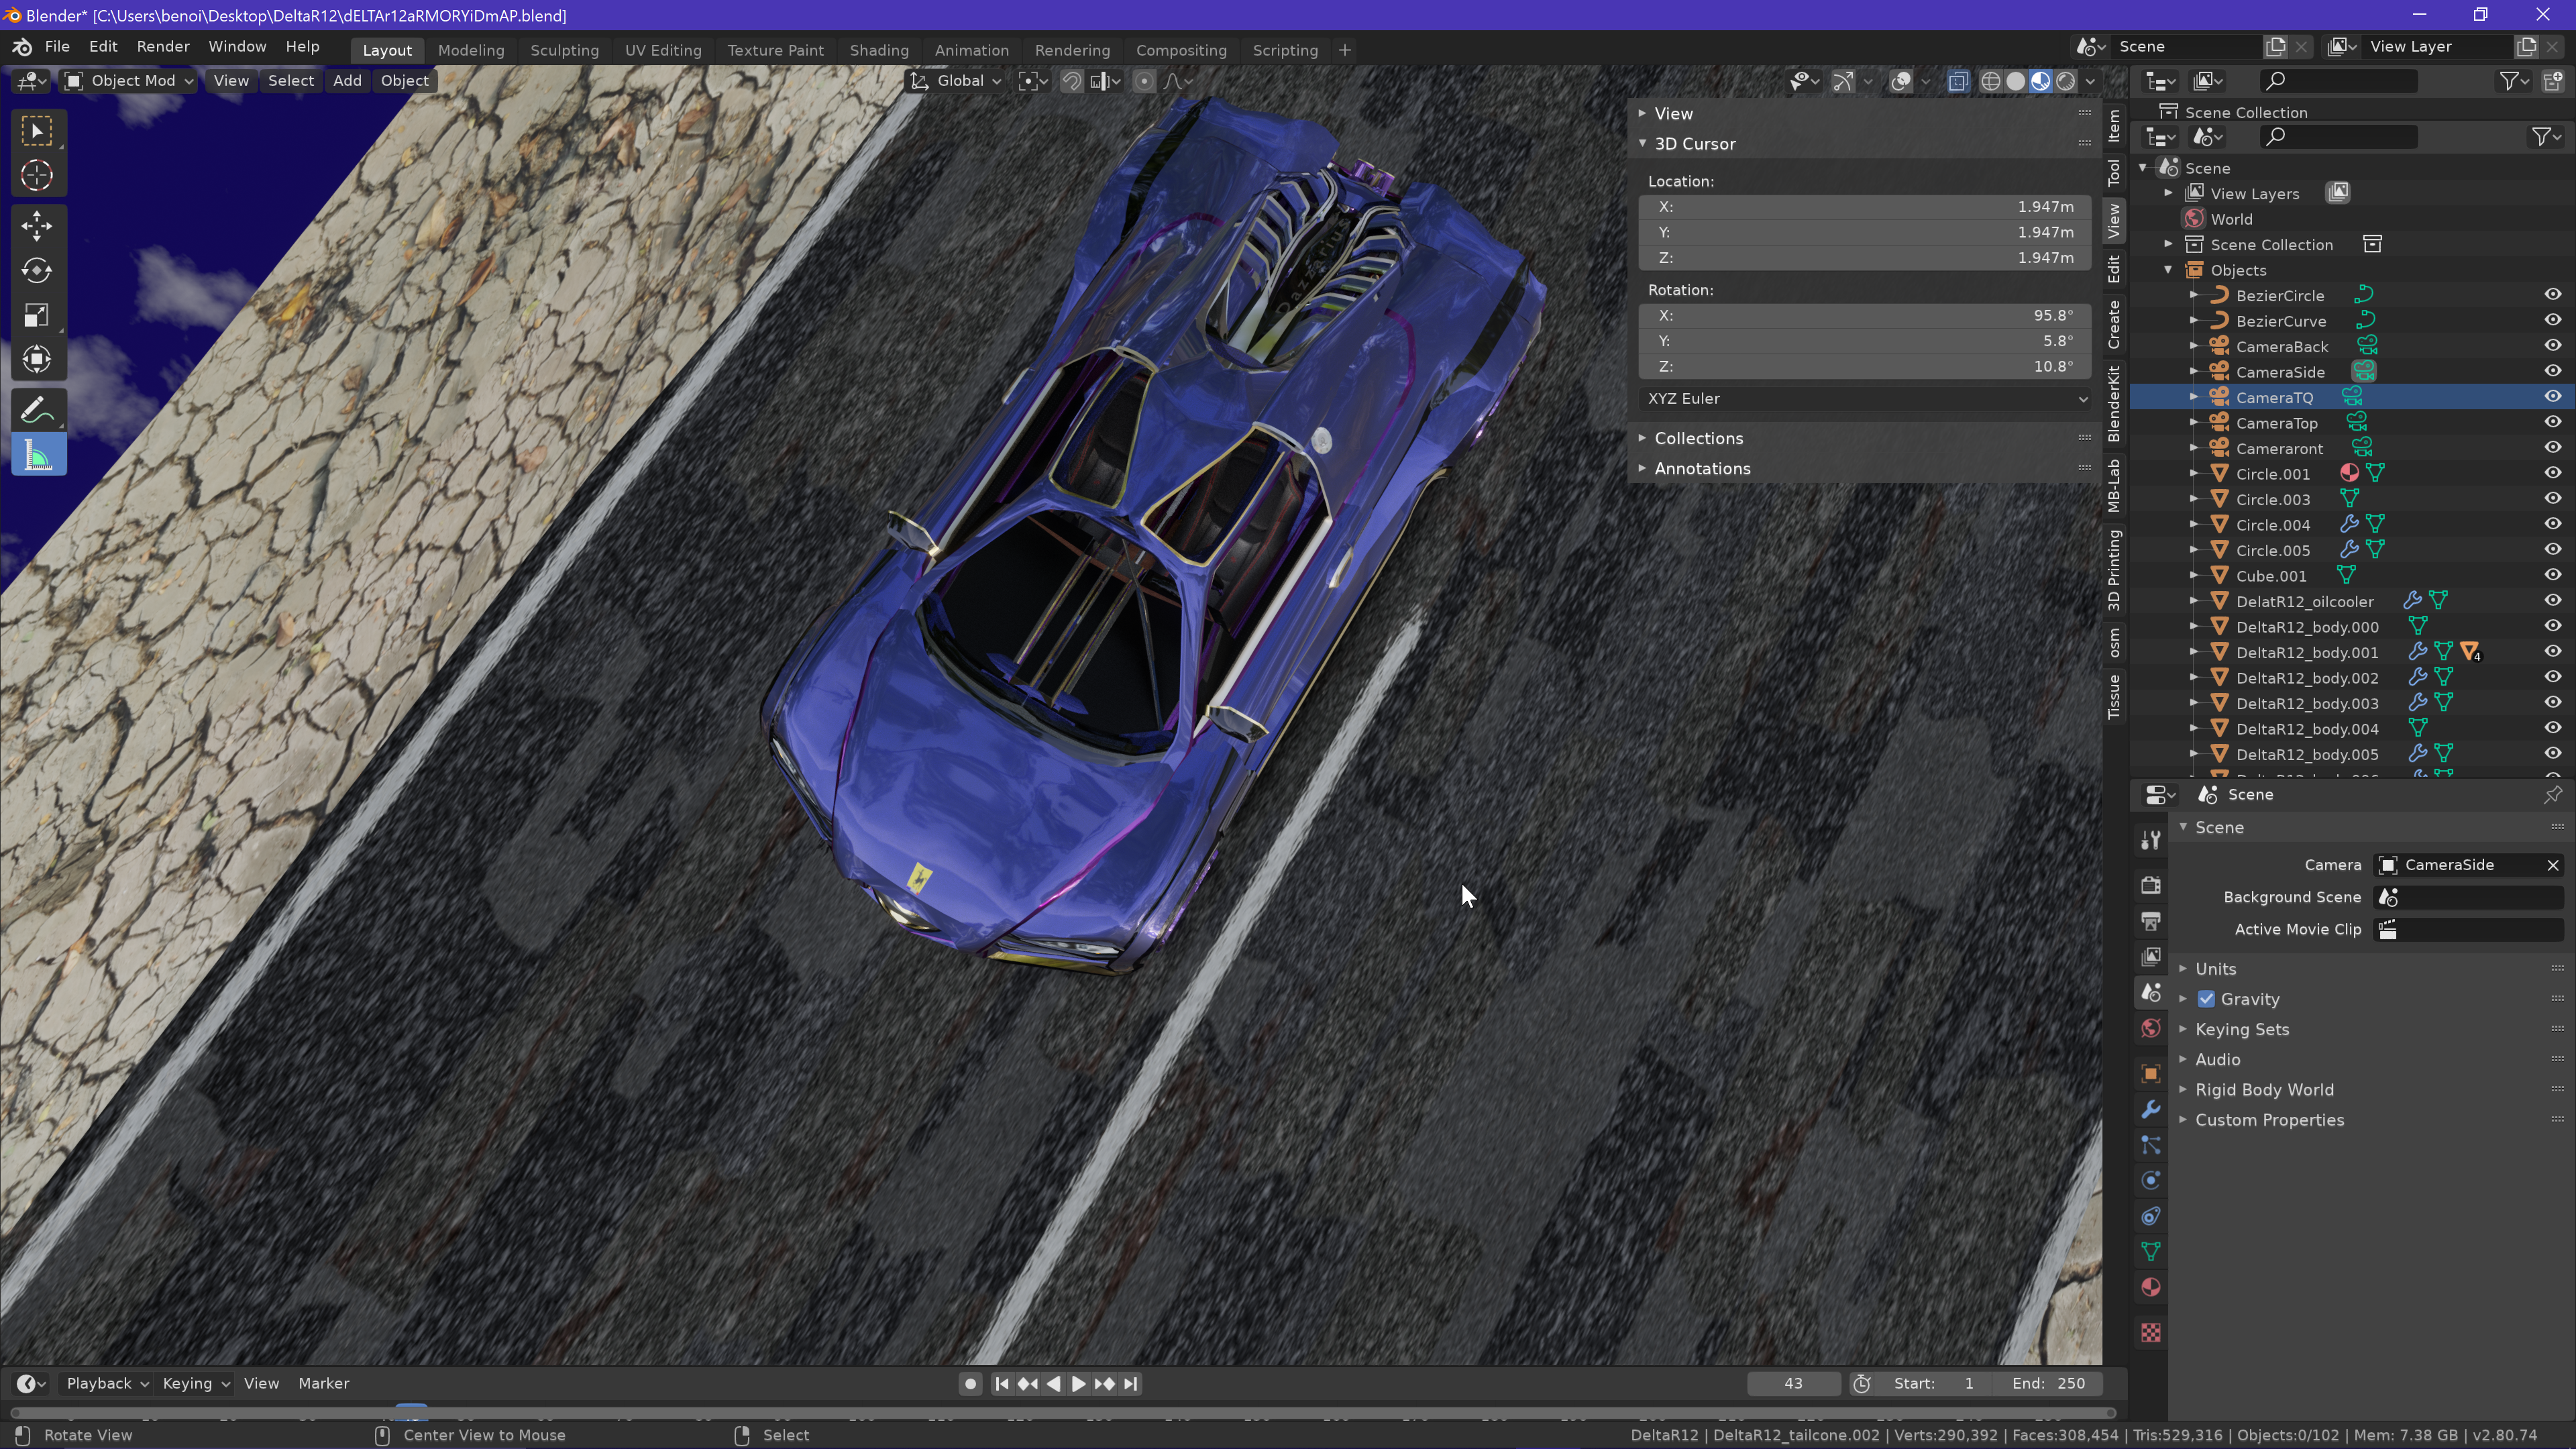Activate the Measure tool
This screenshot has width=2576, height=1449.
coord(37,456)
